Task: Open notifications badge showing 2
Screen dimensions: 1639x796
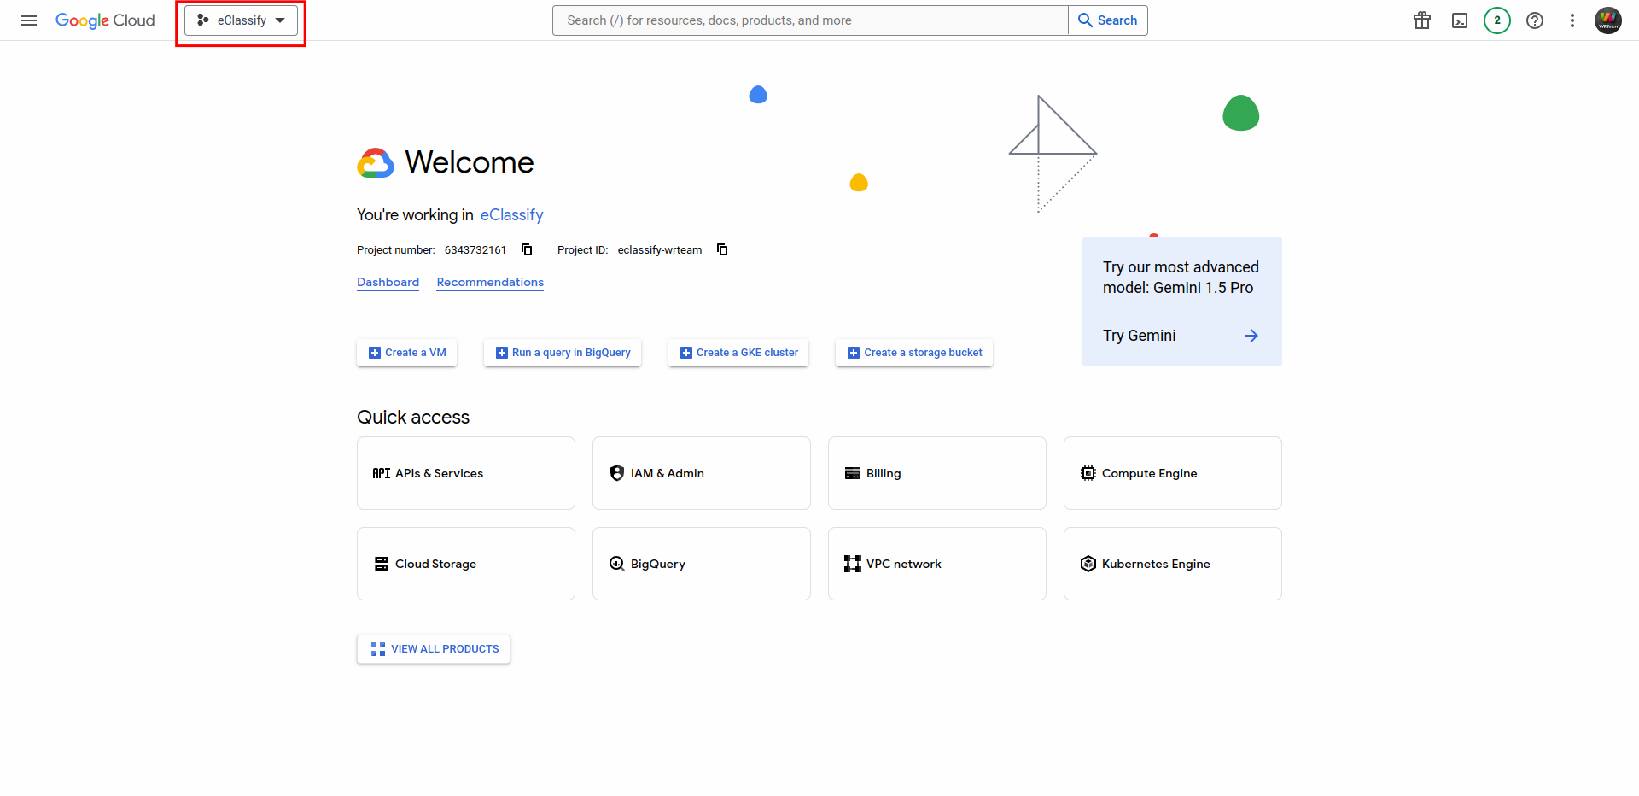Action: 1497,20
